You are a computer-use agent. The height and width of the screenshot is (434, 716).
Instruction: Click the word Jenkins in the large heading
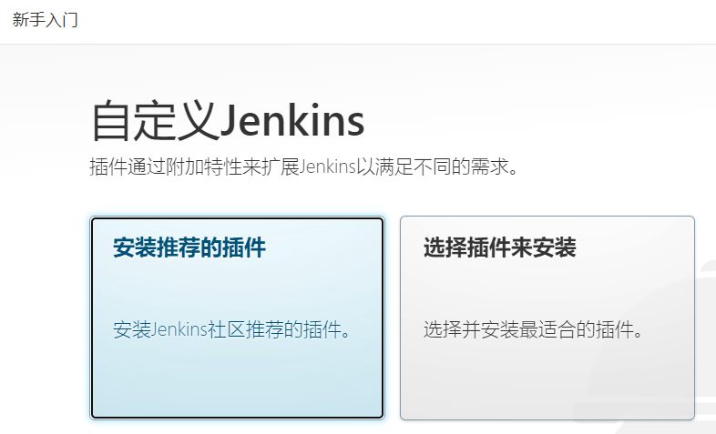click(292, 121)
